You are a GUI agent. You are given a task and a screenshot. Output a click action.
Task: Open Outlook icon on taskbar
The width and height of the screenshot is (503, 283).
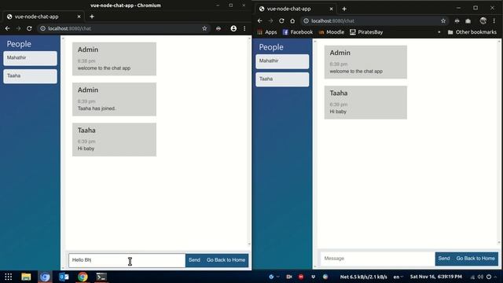64,277
